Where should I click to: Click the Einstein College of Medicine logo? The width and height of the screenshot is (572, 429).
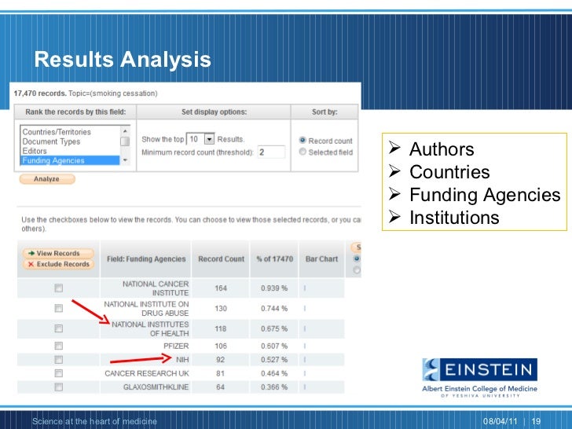click(x=480, y=378)
